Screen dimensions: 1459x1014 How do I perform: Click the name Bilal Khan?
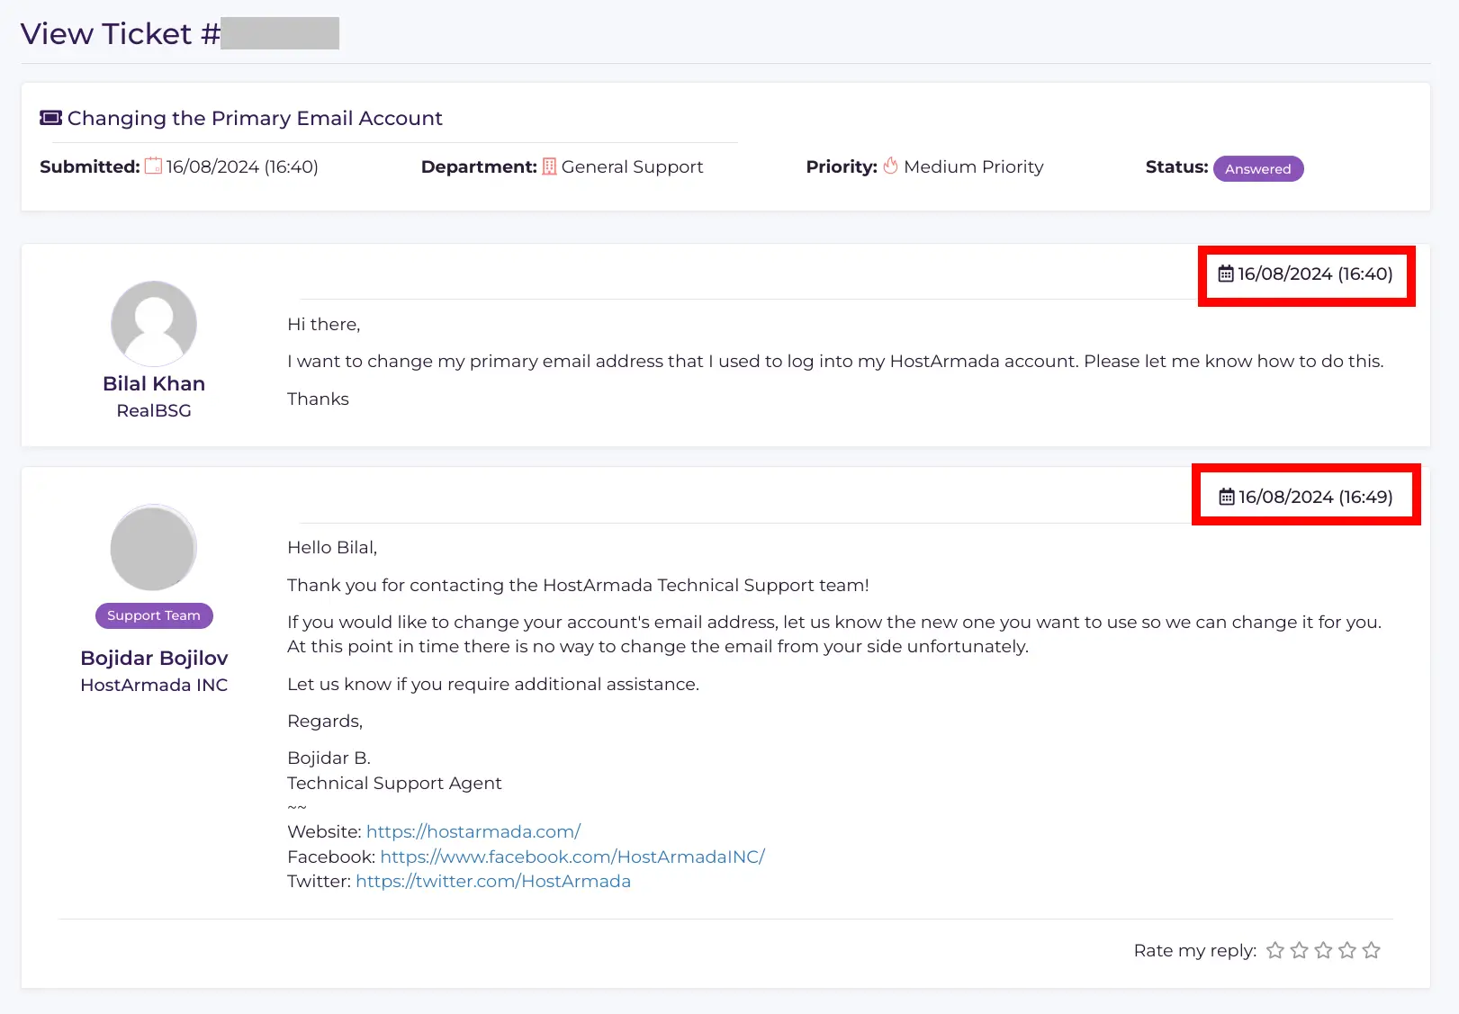154,383
